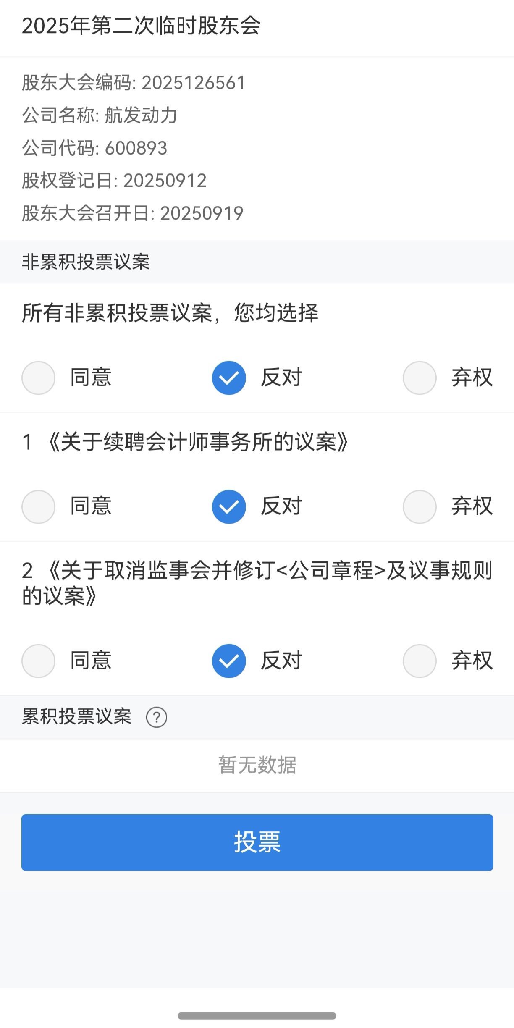Tap the 股东大会编码 2025126561 line

(134, 83)
